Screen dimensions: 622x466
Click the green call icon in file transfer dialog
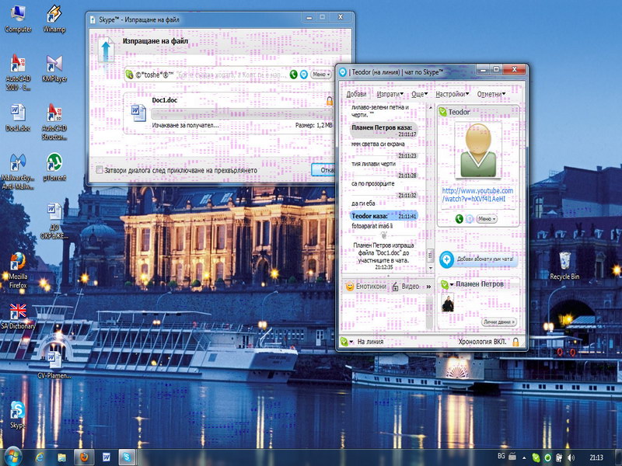tap(294, 75)
